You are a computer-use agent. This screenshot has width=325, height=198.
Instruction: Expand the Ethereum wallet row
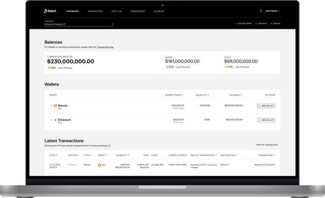[51, 120]
